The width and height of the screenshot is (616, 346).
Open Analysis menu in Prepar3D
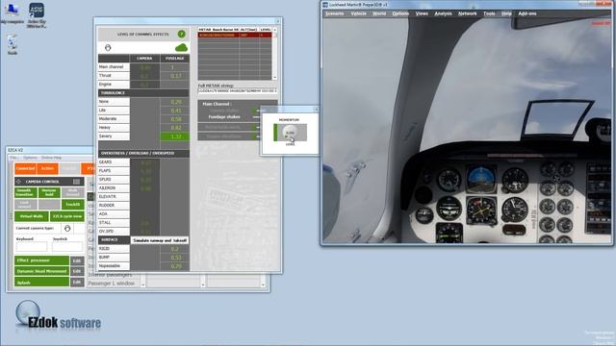coord(443,13)
